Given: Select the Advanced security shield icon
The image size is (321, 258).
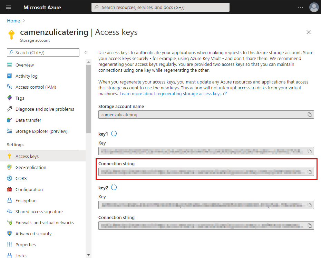Looking at the screenshot, I should (10, 234).
